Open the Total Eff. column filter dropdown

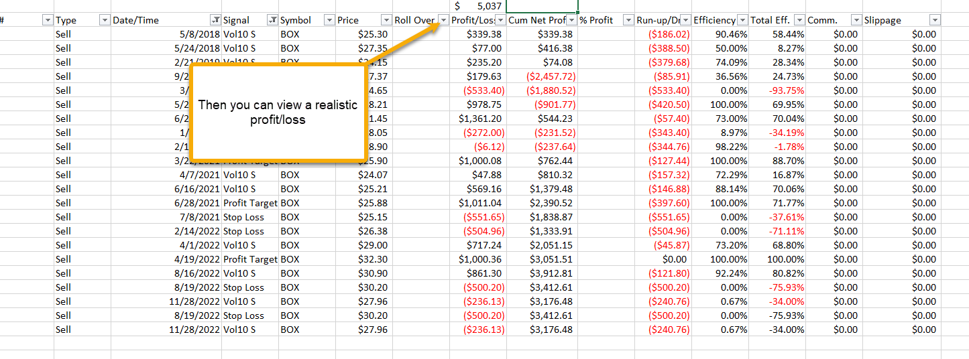799,20
